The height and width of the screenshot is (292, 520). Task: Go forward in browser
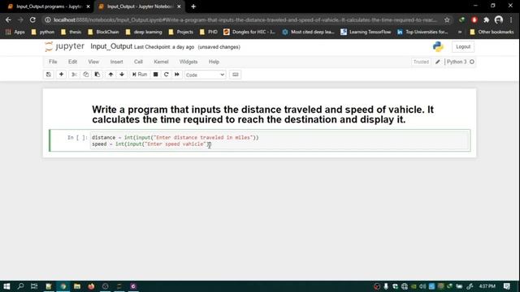[x=20, y=19]
